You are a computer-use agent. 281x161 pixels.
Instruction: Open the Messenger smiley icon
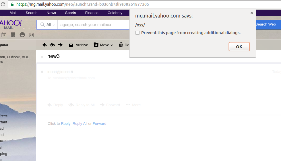[22, 35]
